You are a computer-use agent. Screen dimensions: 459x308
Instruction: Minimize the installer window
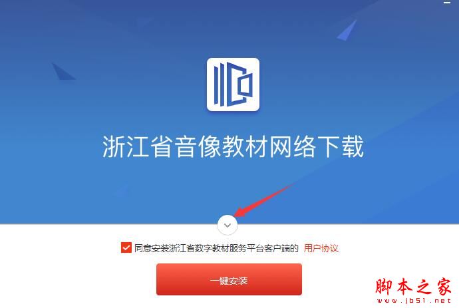(447, 3)
